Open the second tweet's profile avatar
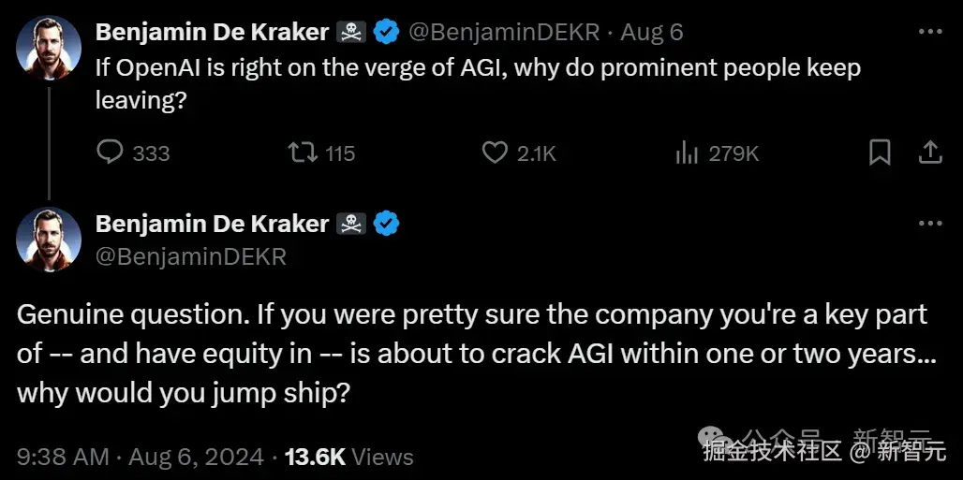Image resolution: width=963 pixels, height=480 pixels. (49, 240)
